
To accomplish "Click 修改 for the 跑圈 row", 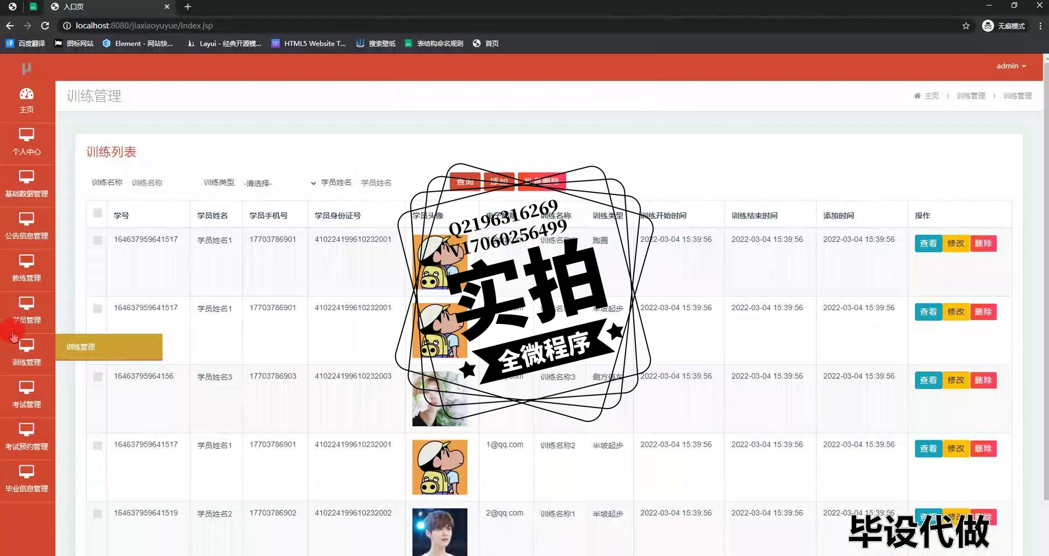I will [956, 243].
